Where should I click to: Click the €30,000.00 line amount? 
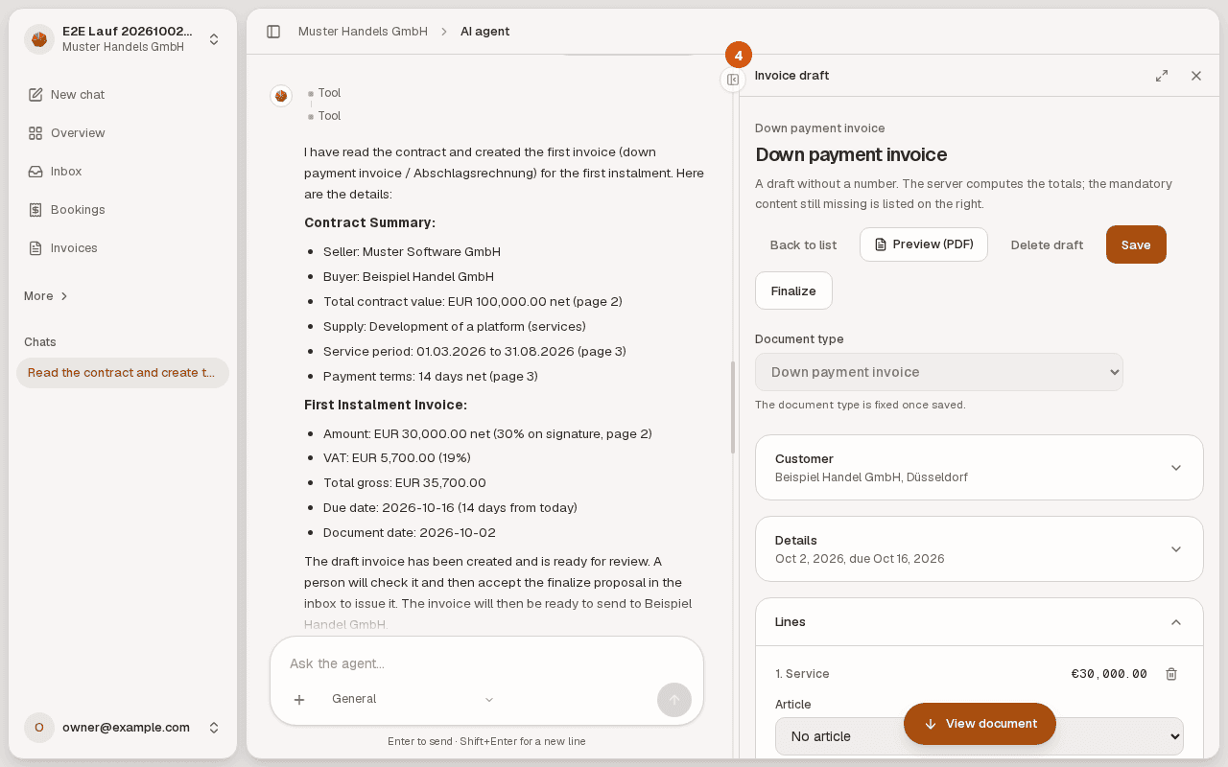[x=1109, y=674]
